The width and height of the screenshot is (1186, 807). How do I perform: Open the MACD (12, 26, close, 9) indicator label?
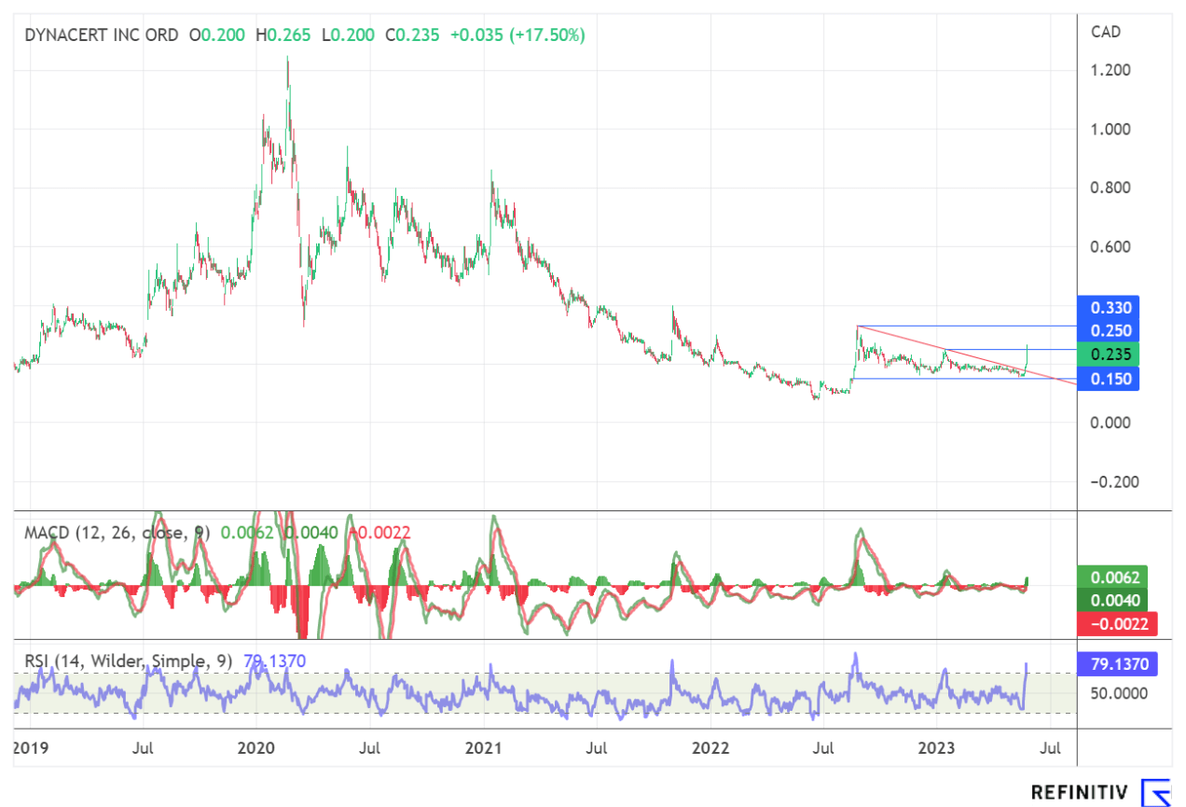point(117,533)
